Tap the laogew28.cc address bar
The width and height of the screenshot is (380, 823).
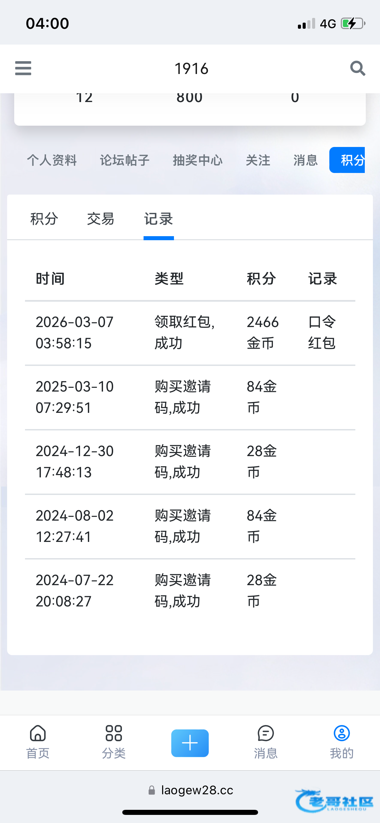(x=197, y=790)
